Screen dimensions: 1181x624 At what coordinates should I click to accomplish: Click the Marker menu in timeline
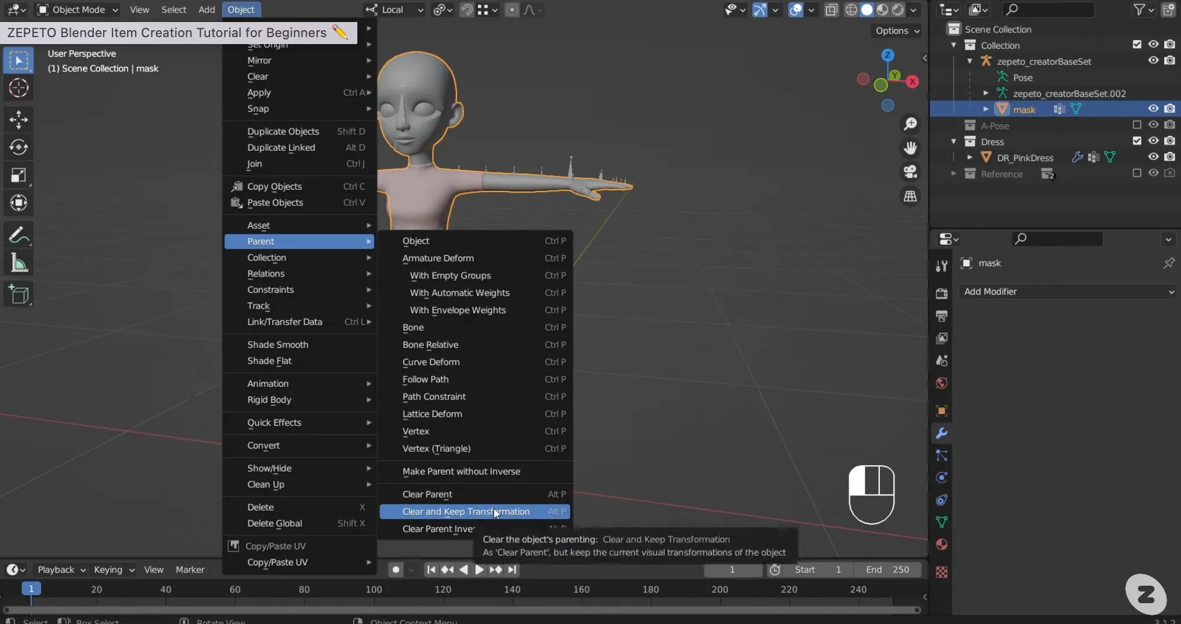click(x=190, y=570)
